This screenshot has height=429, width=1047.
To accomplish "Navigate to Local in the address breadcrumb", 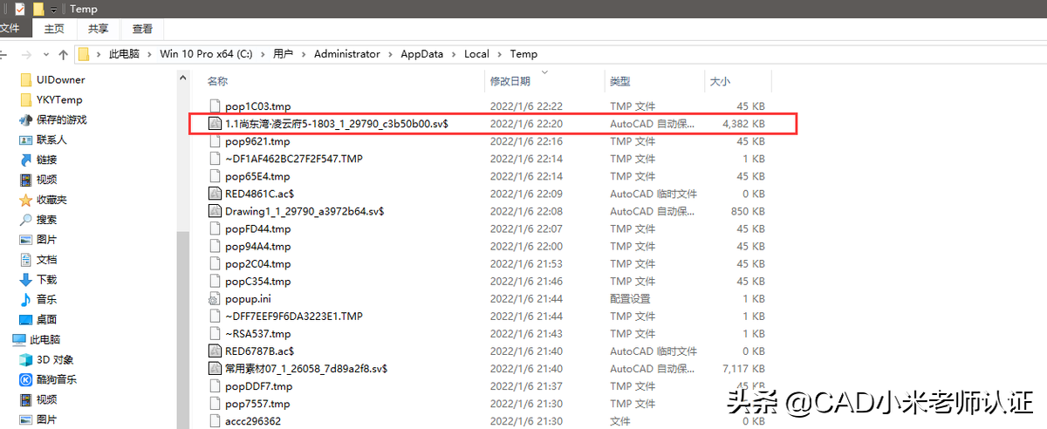I will coord(476,54).
